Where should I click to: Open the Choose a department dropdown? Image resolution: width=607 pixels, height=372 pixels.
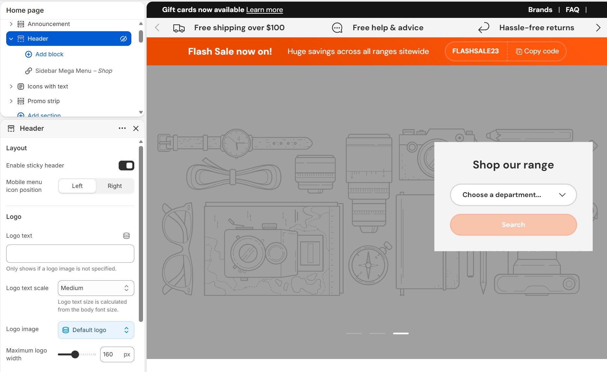click(513, 195)
